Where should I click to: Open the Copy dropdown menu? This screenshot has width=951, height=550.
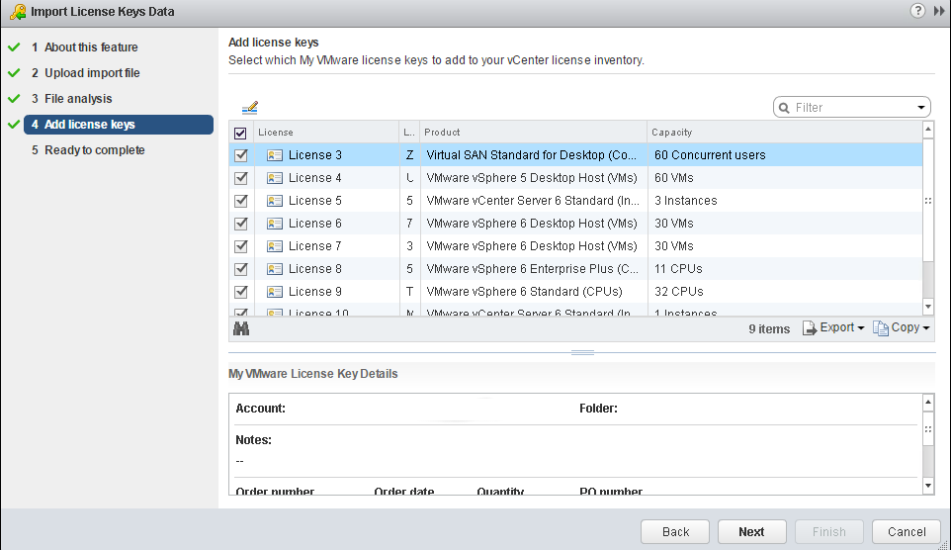(902, 327)
